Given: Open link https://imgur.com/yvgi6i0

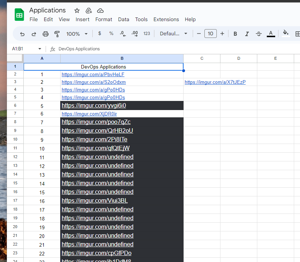Looking at the screenshot, I should [94, 105].
